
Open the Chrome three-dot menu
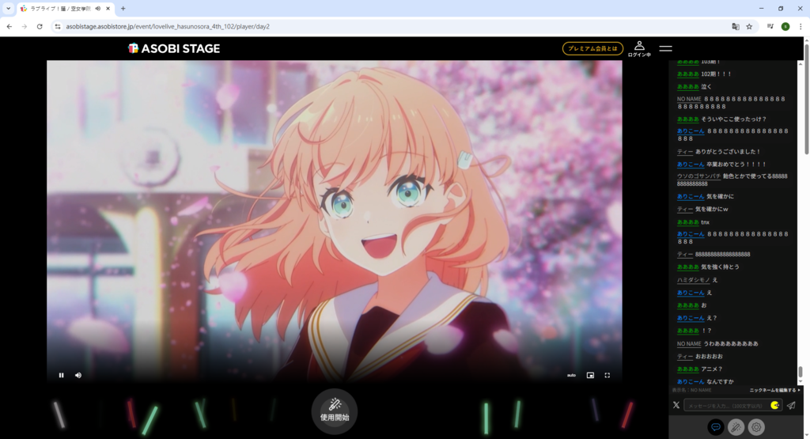point(801,26)
